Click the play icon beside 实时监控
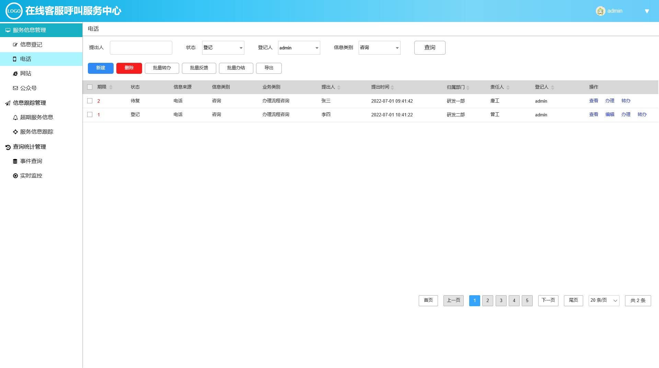The image size is (659, 368). coord(15,176)
